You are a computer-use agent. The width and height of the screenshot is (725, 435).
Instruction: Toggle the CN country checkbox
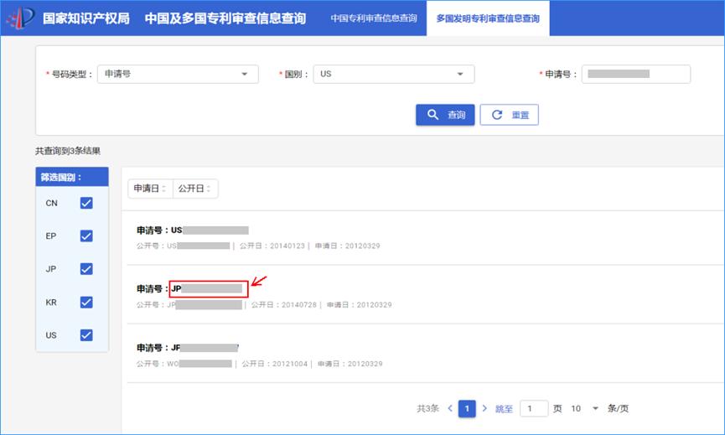tap(86, 203)
